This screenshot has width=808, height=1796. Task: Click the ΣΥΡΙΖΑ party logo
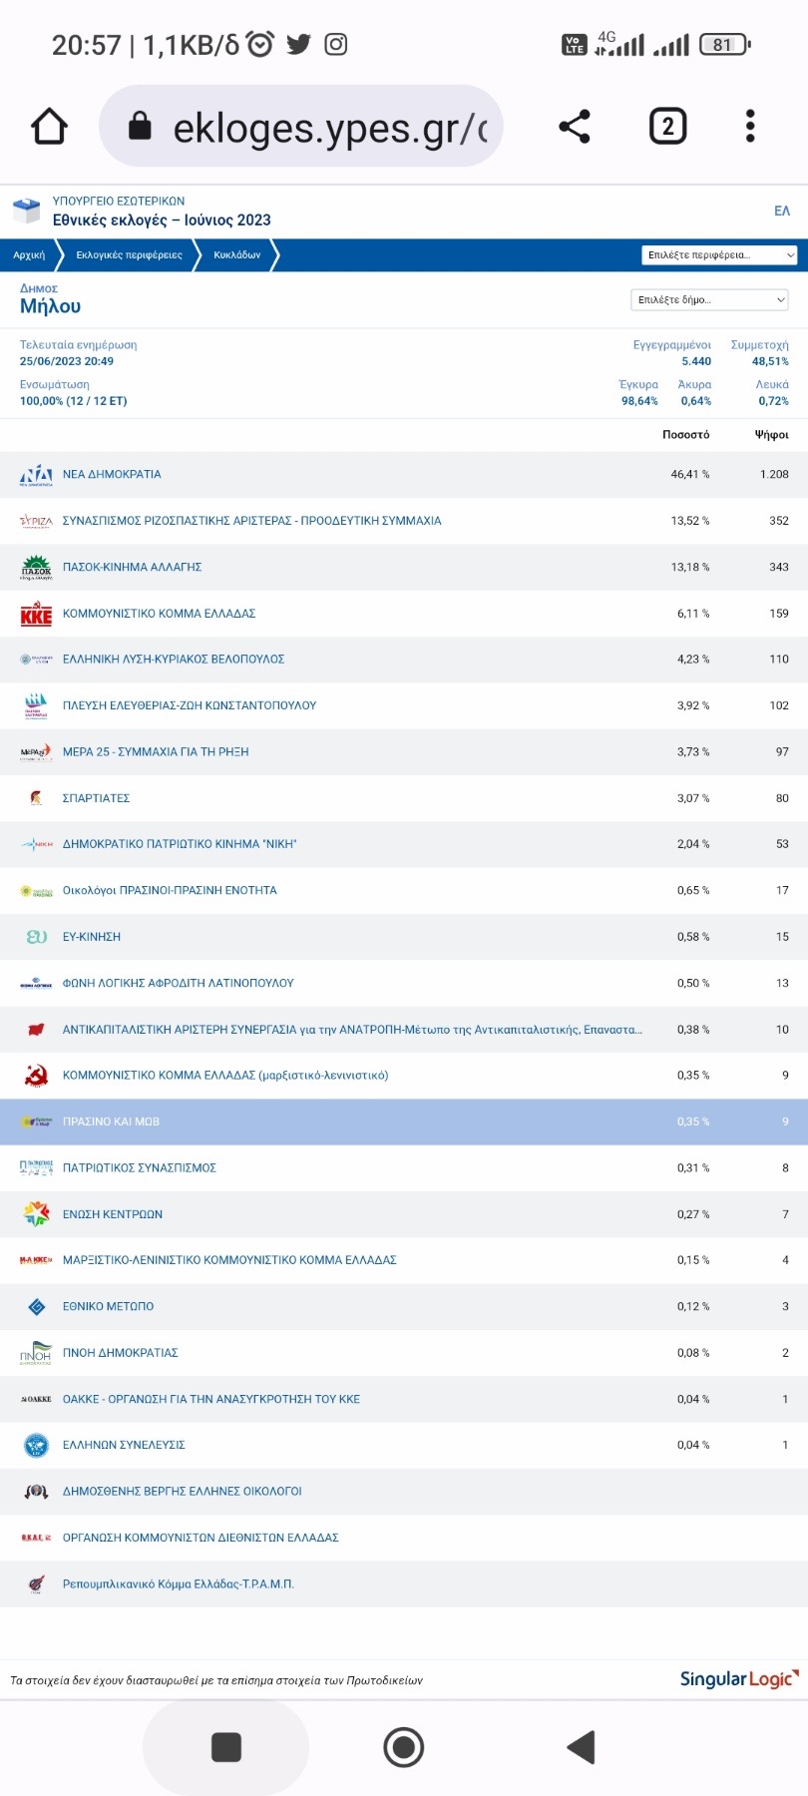[x=36, y=521]
